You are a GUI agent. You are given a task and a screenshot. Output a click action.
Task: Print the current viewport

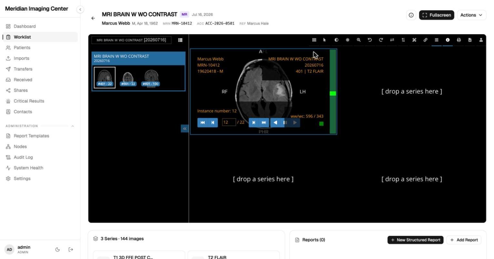[x=459, y=40]
